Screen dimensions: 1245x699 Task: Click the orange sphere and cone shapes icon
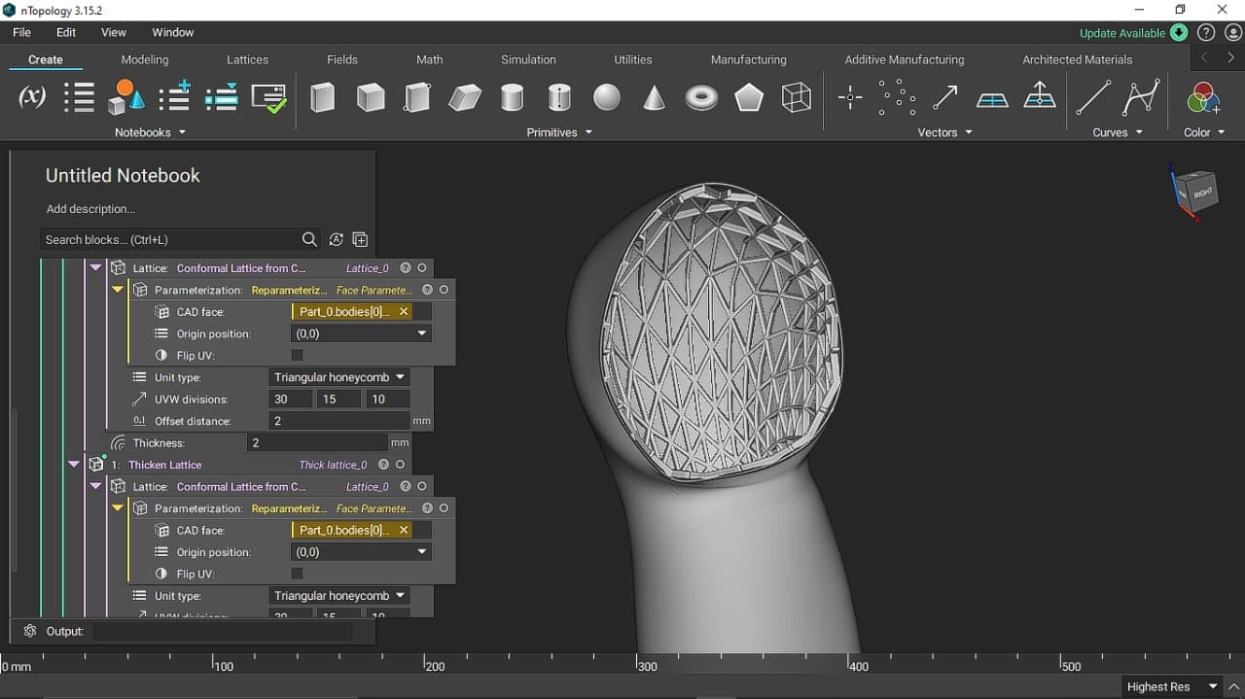(126, 97)
